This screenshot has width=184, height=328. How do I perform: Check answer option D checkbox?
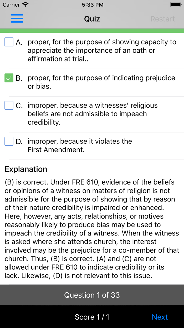9,141
